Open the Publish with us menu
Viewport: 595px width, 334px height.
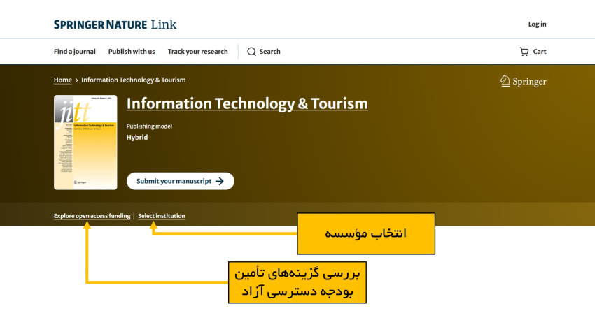pyautogui.click(x=132, y=52)
